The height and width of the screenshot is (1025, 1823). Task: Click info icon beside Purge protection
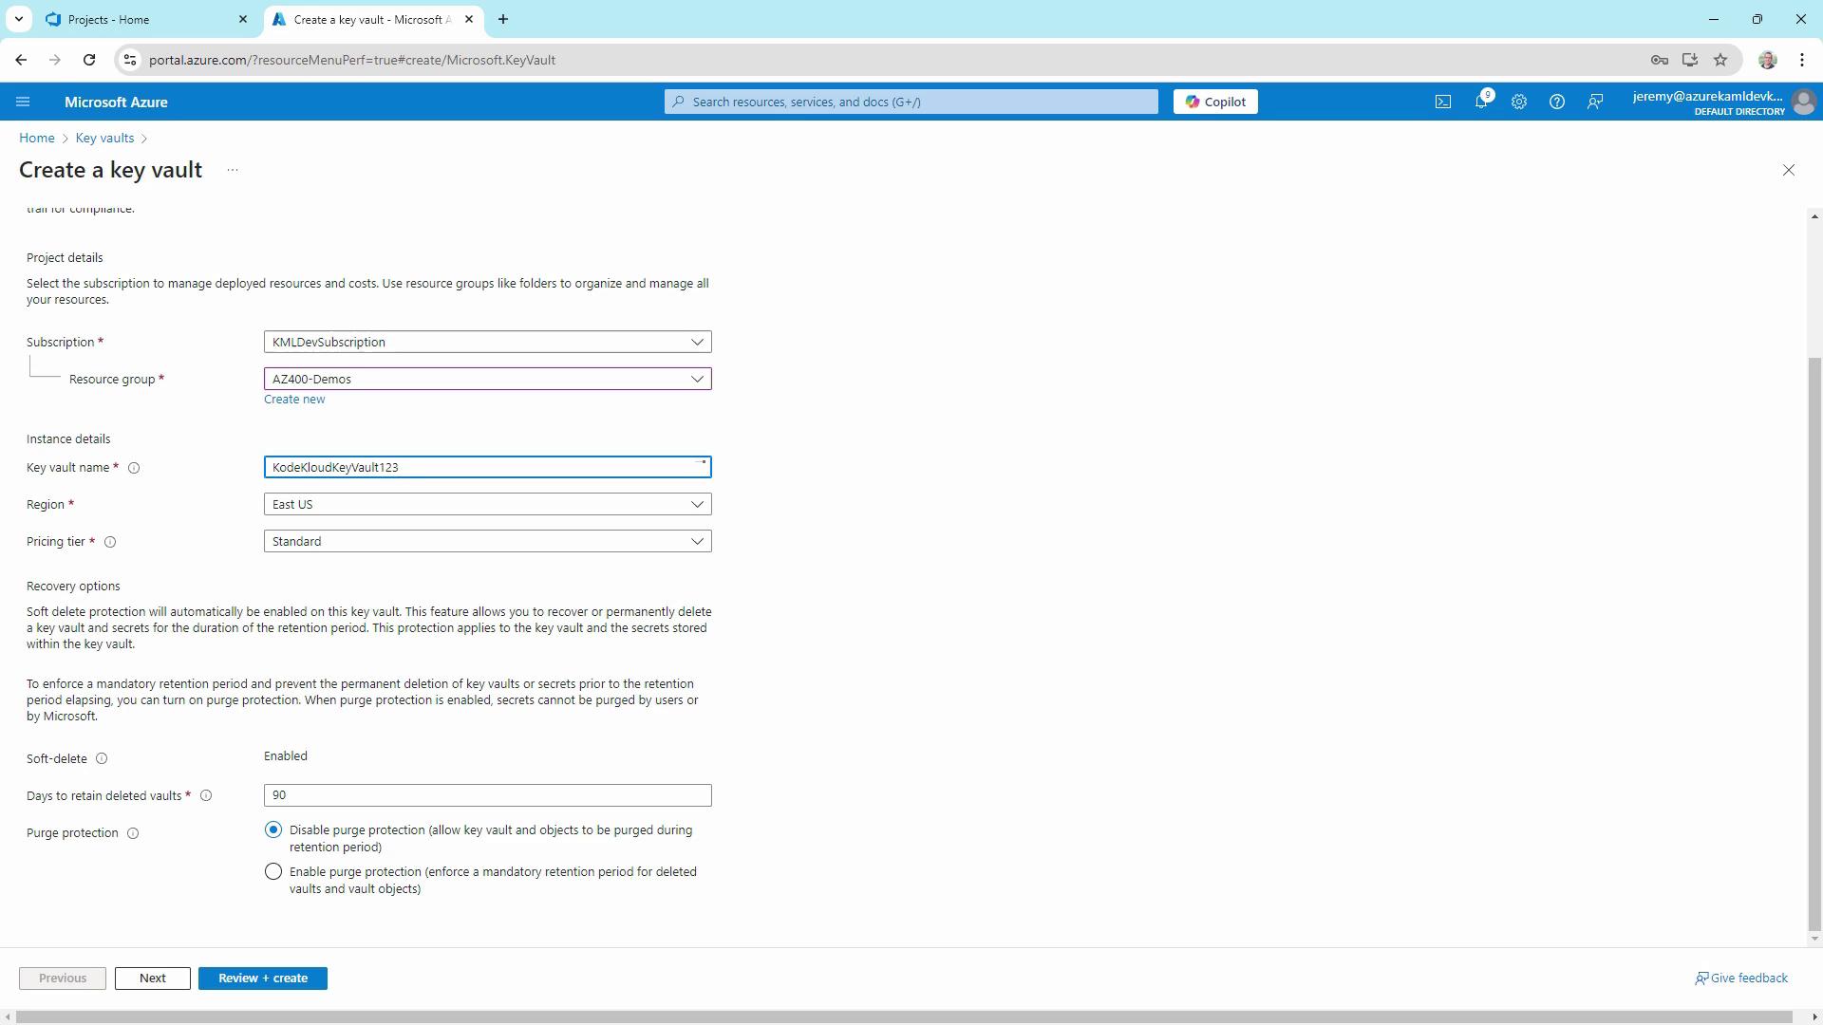pyautogui.click(x=133, y=833)
